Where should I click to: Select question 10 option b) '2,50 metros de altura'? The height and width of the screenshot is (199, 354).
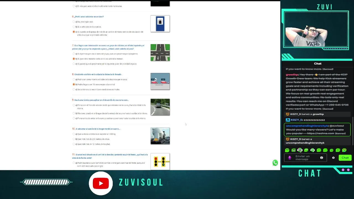pyautogui.click(x=74, y=139)
